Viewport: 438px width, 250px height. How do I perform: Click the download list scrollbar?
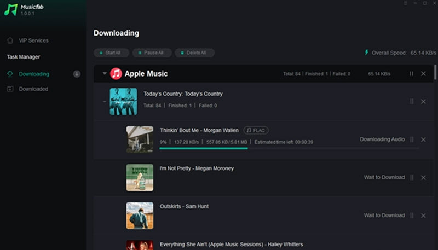pyautogui.click(x=435, y=72)
